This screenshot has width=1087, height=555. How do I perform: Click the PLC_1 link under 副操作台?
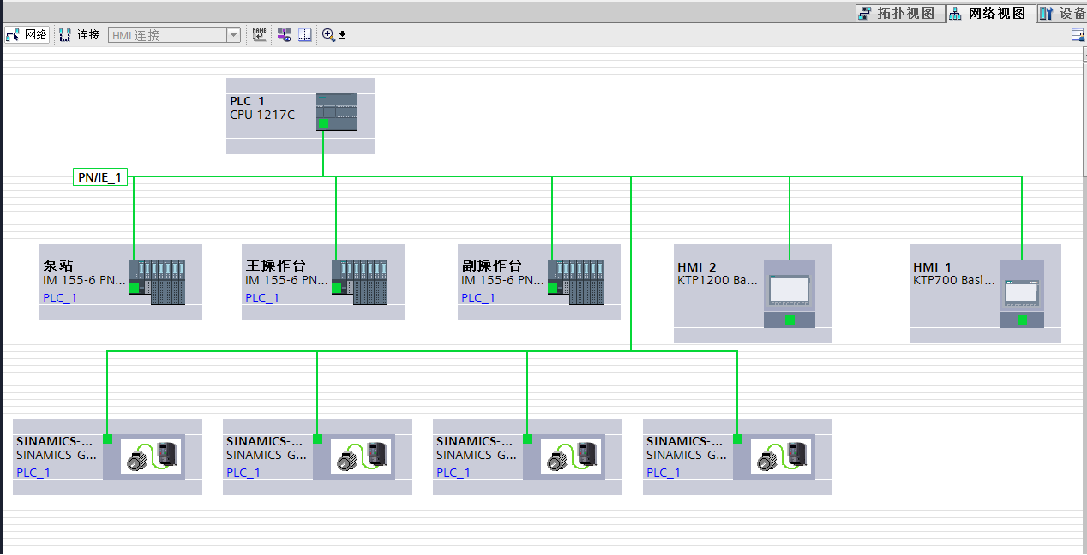(478, 298)
